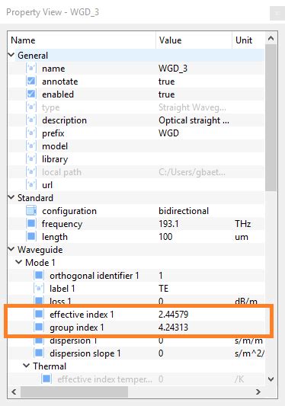Click the list icon beside configuration
Viewport: 285px width, 406px height.
pyautogui.click(x=31, y=210)
